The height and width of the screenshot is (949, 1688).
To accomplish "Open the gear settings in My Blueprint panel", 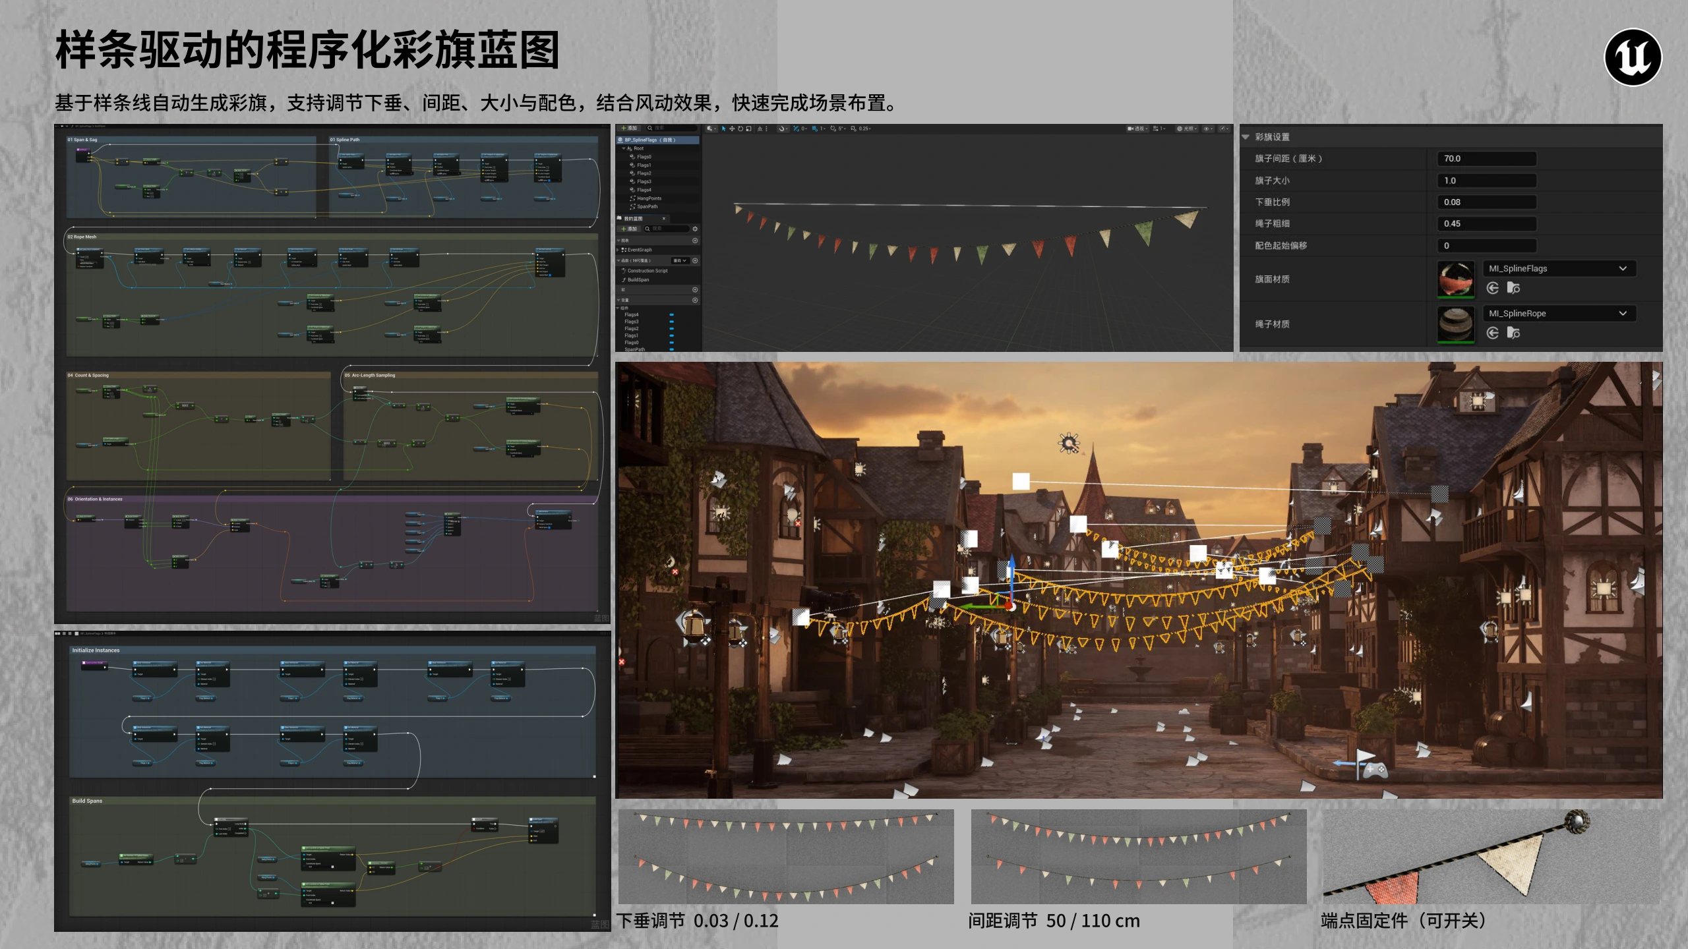I will 695,229.
